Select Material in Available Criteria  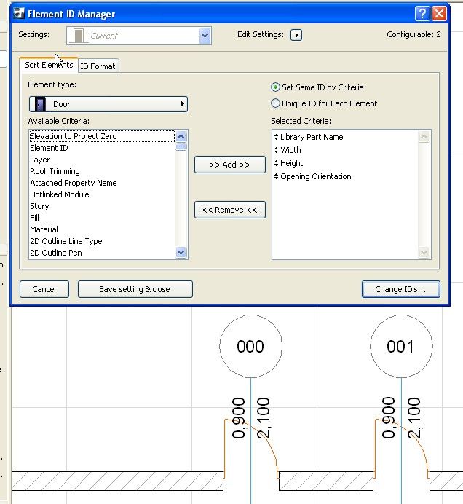pyautogui.click(x=102, y=229)
